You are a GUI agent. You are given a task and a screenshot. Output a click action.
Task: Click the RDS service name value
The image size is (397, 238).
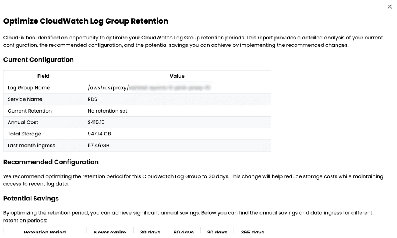[92, 99]
